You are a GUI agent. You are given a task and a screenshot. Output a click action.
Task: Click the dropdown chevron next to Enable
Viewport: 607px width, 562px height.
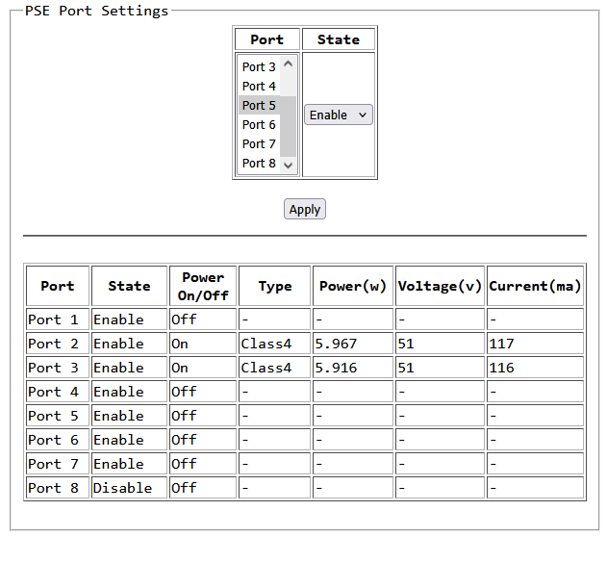(363, 115)
